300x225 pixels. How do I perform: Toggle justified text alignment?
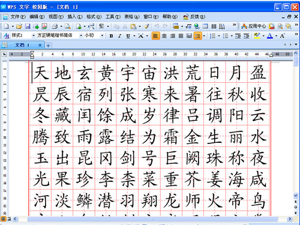[x=181, y=36]
